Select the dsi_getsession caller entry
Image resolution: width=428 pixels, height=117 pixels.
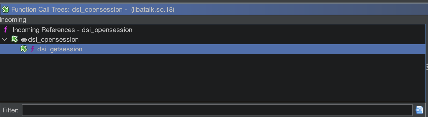[60, 49]
